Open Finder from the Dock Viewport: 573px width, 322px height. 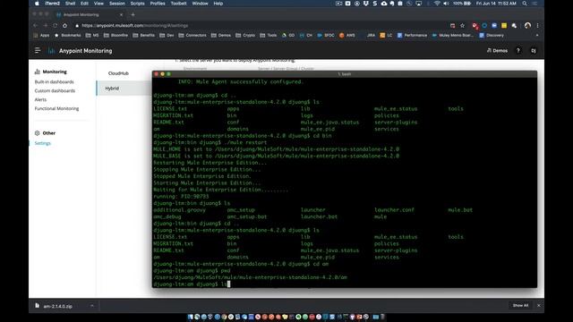[x=191, y=317]
